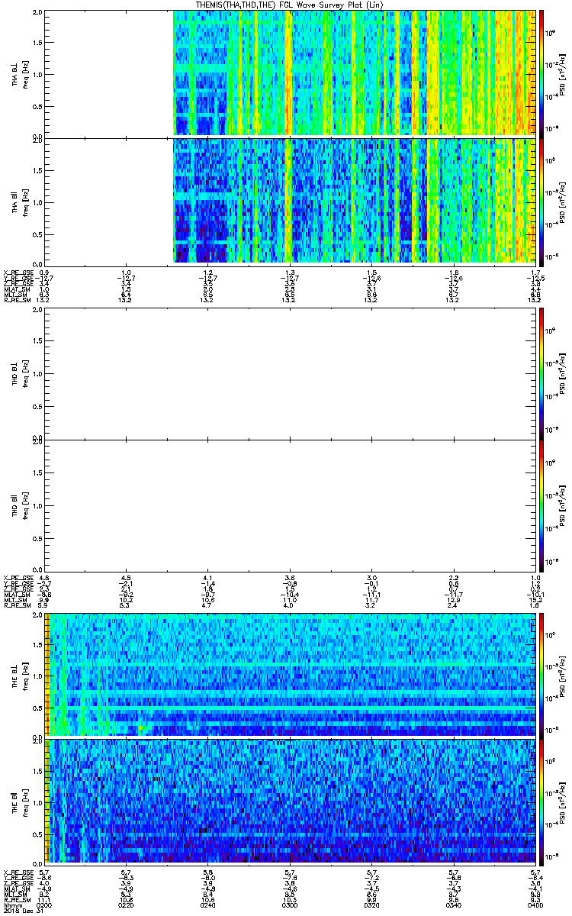
Task: Click the THE B-parallel spectrogram panel
Action: (290, 802)
